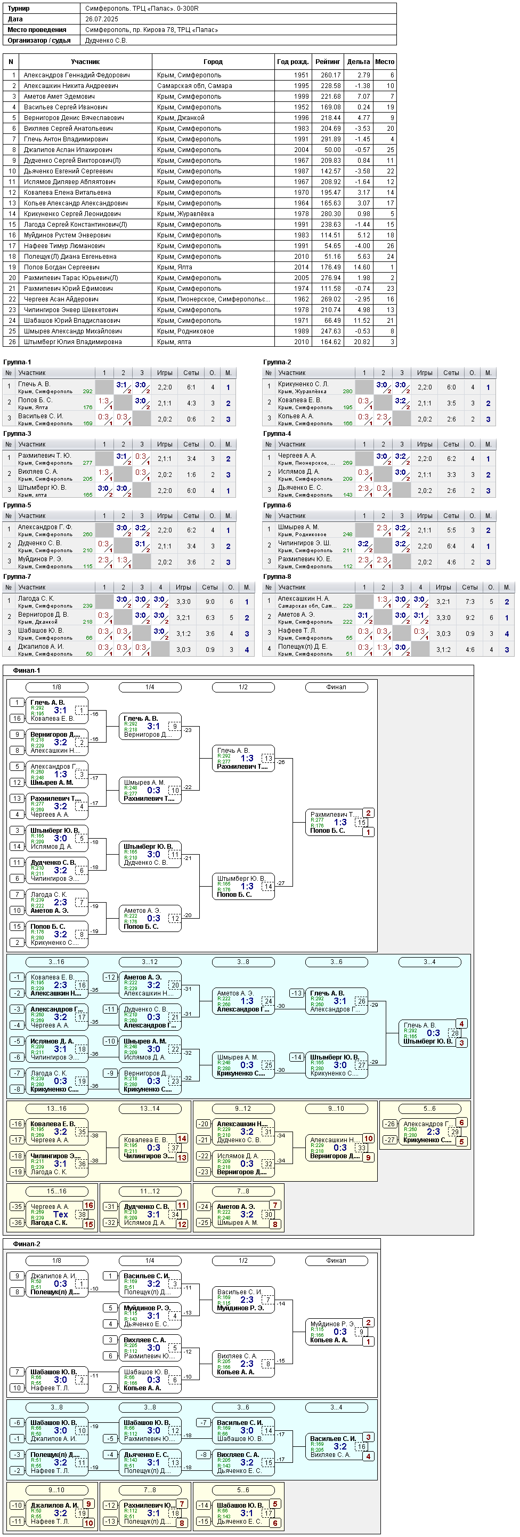This screenshot has height=1537, width=520.
Task: Select the 13...14 bracket stage label
Action: 150,1109
